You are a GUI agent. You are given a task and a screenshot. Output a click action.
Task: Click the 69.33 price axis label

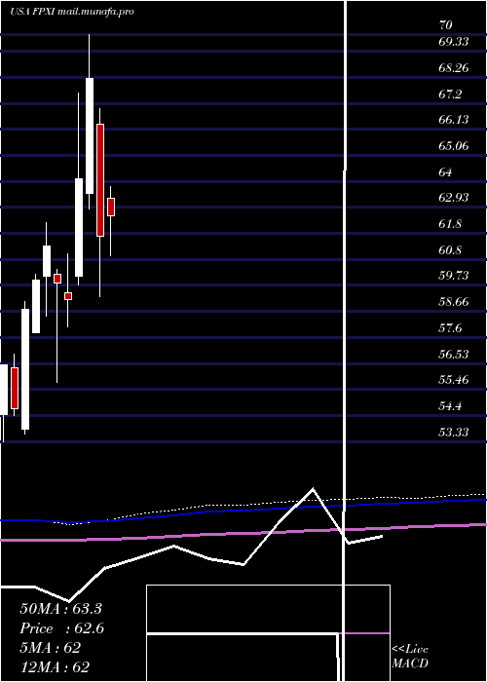[453, 42]
